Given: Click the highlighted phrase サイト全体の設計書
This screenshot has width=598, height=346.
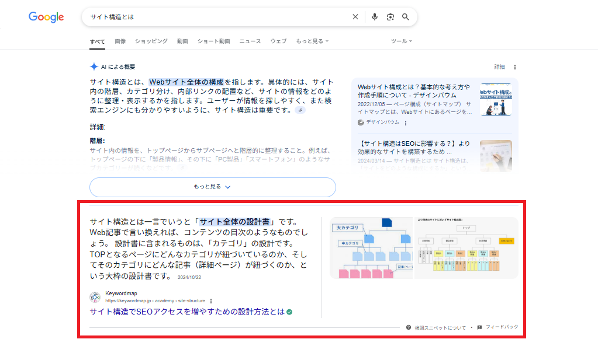Looking at the screenshot, I should (x=234, y=222).
